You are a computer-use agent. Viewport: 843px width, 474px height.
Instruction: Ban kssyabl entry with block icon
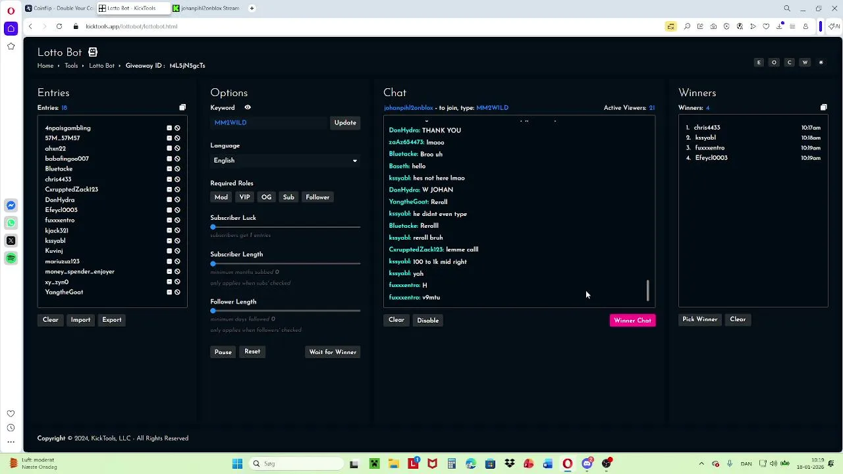(177, 241)
